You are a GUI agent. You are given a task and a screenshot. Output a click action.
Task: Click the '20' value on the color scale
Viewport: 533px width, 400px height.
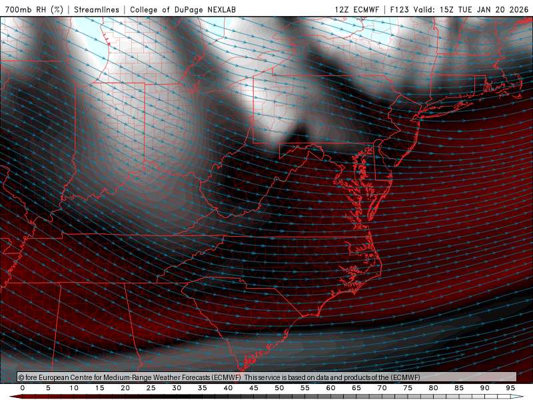pyautogui.click(x=125, y=388)
